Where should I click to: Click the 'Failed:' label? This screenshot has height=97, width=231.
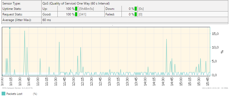[x=110, y=14]
